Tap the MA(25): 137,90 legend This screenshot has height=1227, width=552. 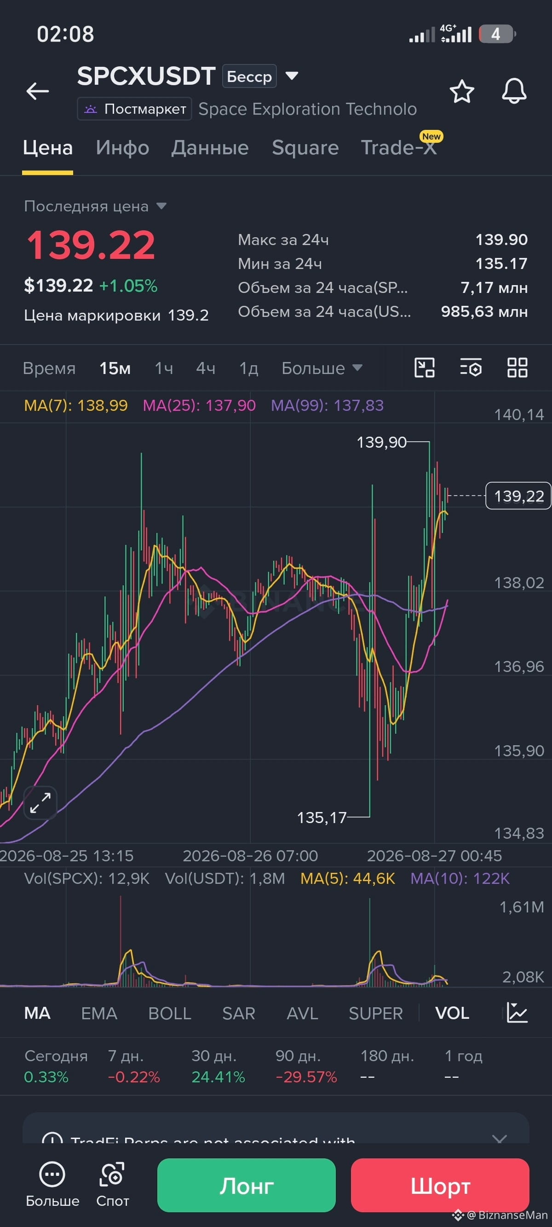click(199, 405)
